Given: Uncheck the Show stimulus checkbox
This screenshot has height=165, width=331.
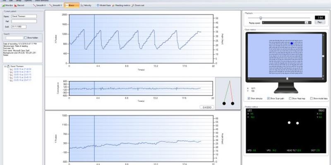Looking at the screenshot, I should pyautogui.click(x=249, y=98).
